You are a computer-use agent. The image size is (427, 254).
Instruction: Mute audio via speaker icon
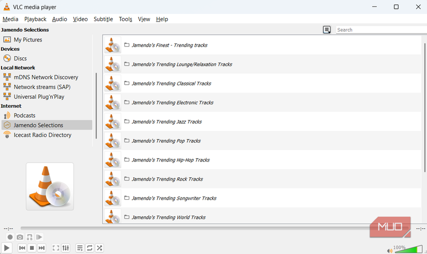click(x=389, y=251)
